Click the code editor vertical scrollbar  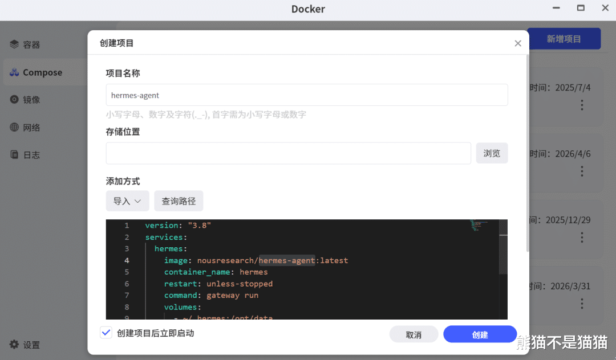tap(503, 247)
